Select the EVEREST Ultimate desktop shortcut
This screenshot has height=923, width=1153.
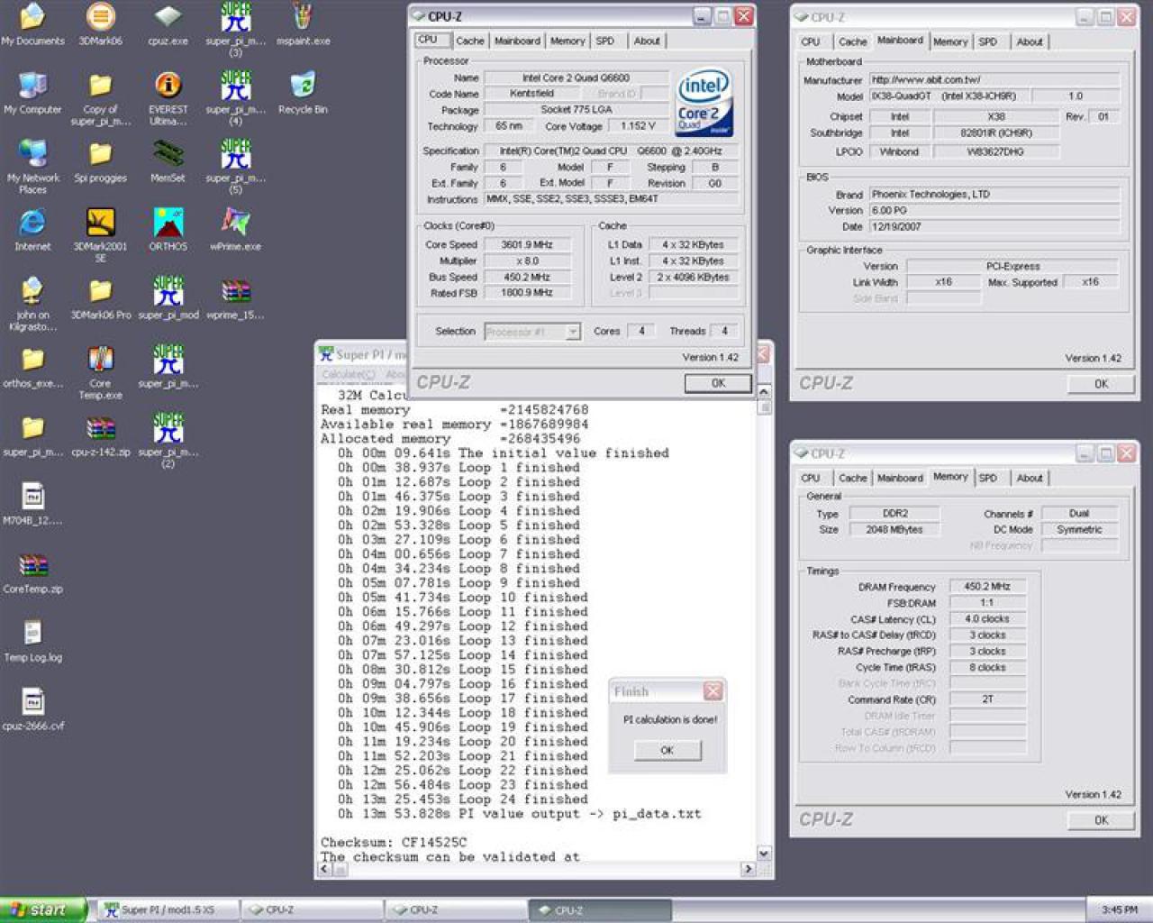click(x=168, y=97)
